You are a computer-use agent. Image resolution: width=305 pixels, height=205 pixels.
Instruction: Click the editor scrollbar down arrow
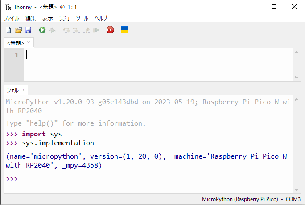297,78
